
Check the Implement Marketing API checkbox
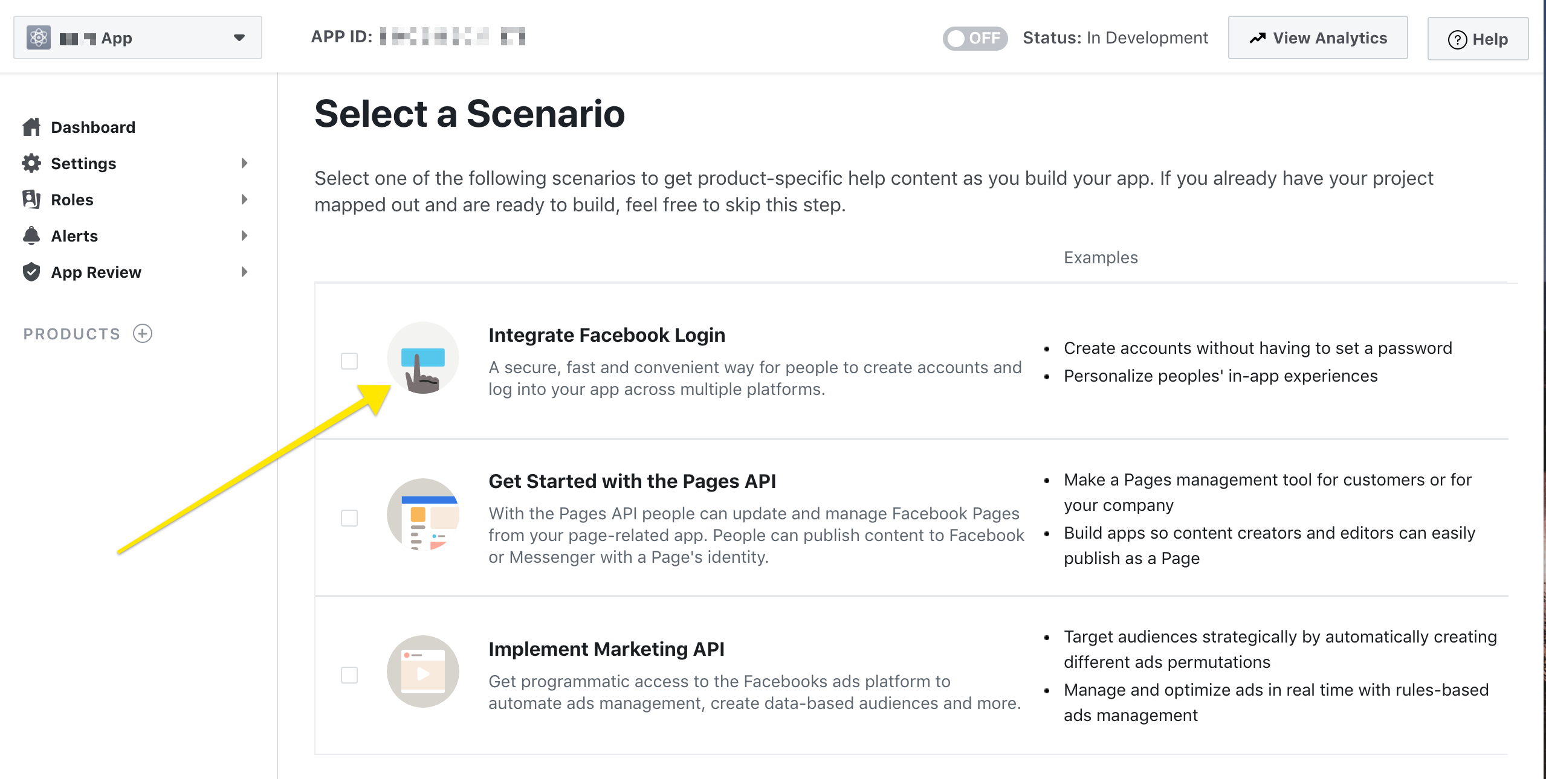(x=349, y=675)
